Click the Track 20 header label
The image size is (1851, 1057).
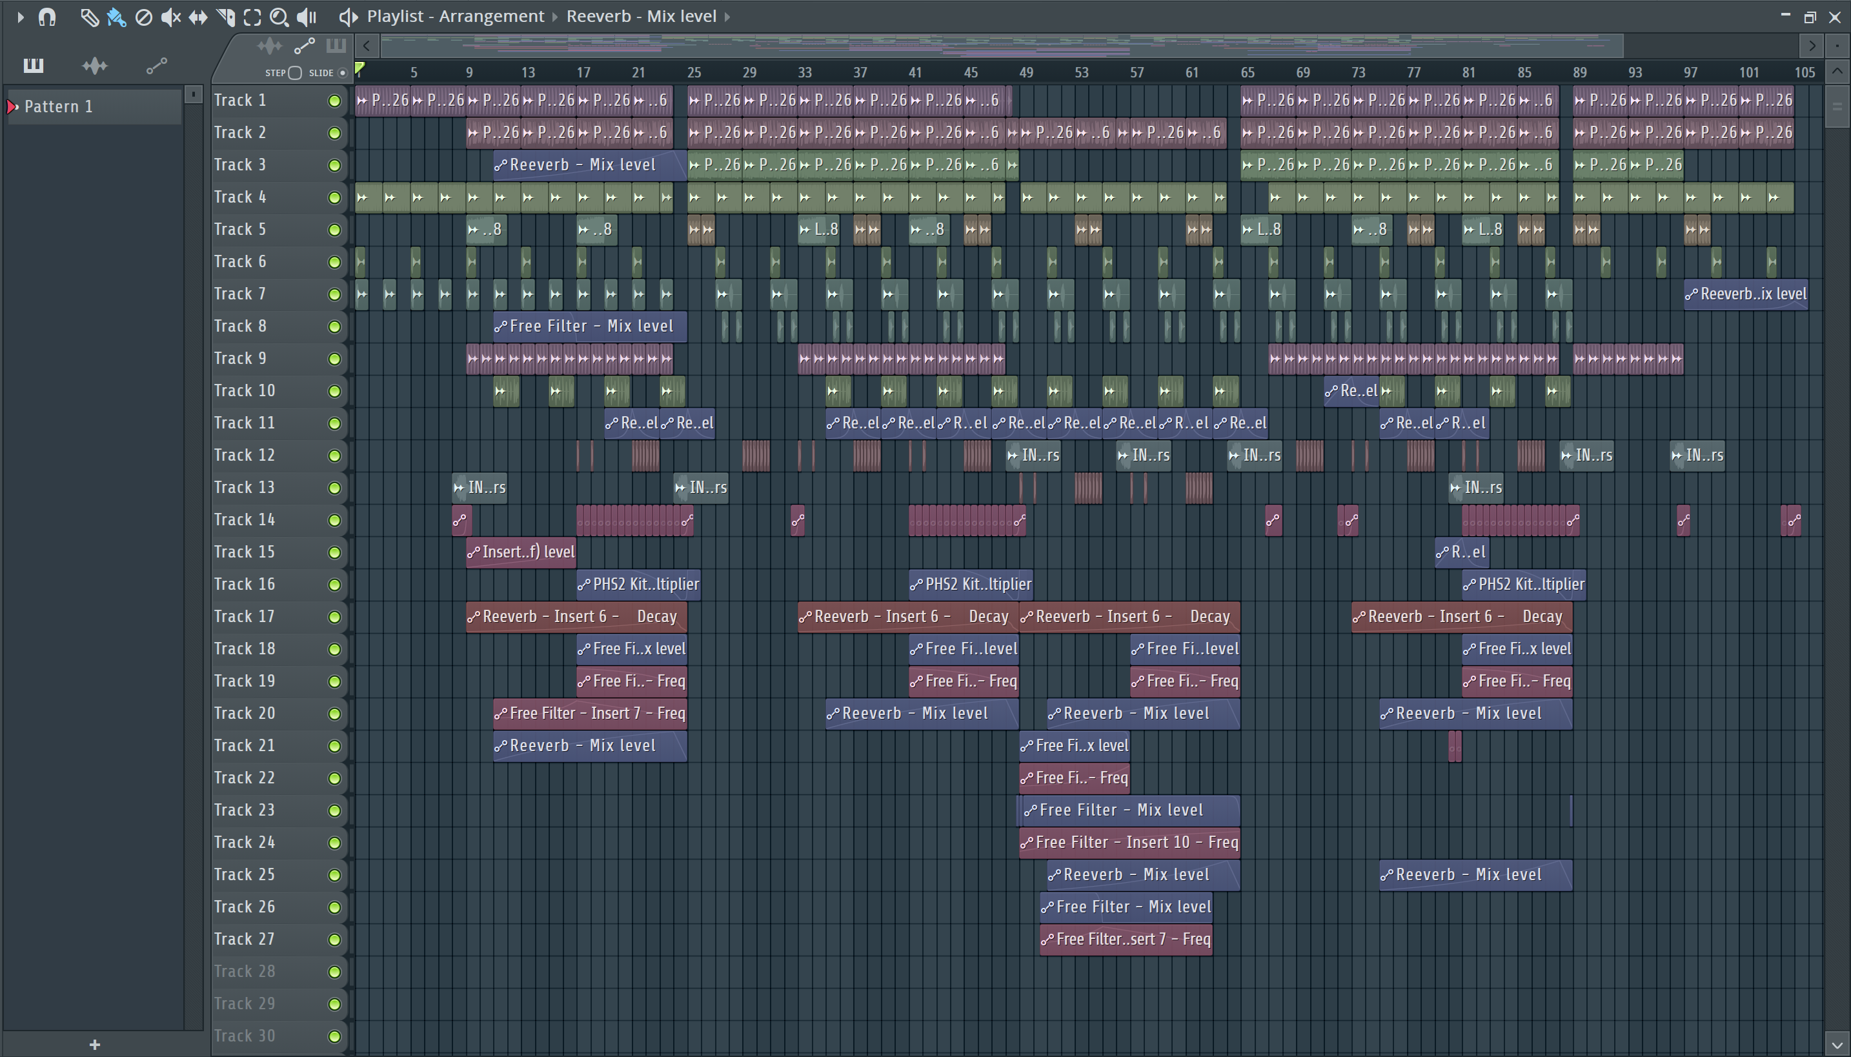pos(244,714)
